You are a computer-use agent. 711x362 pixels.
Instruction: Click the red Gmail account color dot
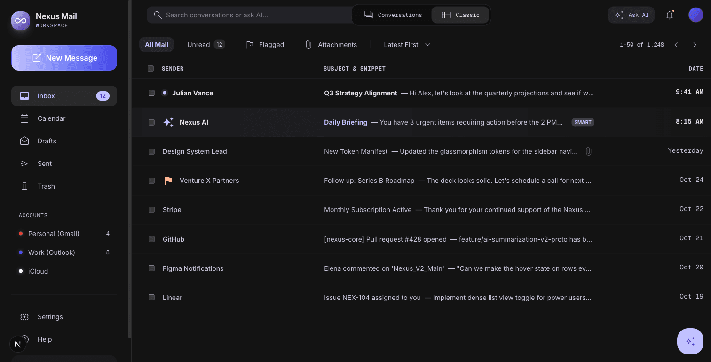[21, 234]
